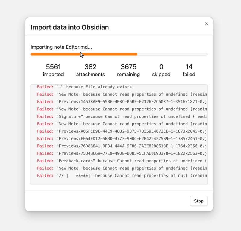Click the Previews/A06F1B9E failed log entry
The height and width of the screenshot is (231, 241).
coord(122,131)
